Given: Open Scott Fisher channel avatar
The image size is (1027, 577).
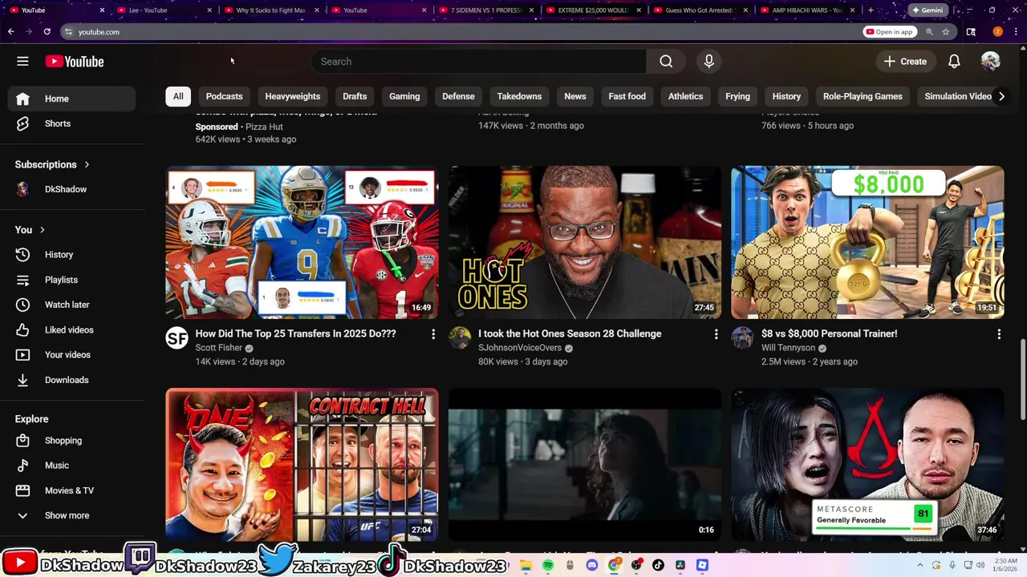Looking at the screenshot, I should [x=177, y=337].
